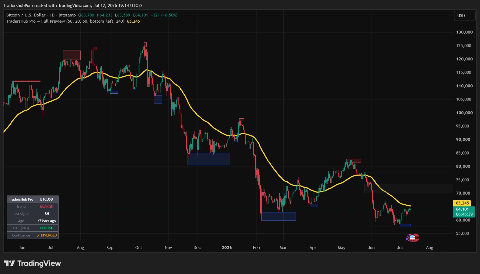Select the large blue demand zone near December
480x274 pixels.
(x=209, y=159)
